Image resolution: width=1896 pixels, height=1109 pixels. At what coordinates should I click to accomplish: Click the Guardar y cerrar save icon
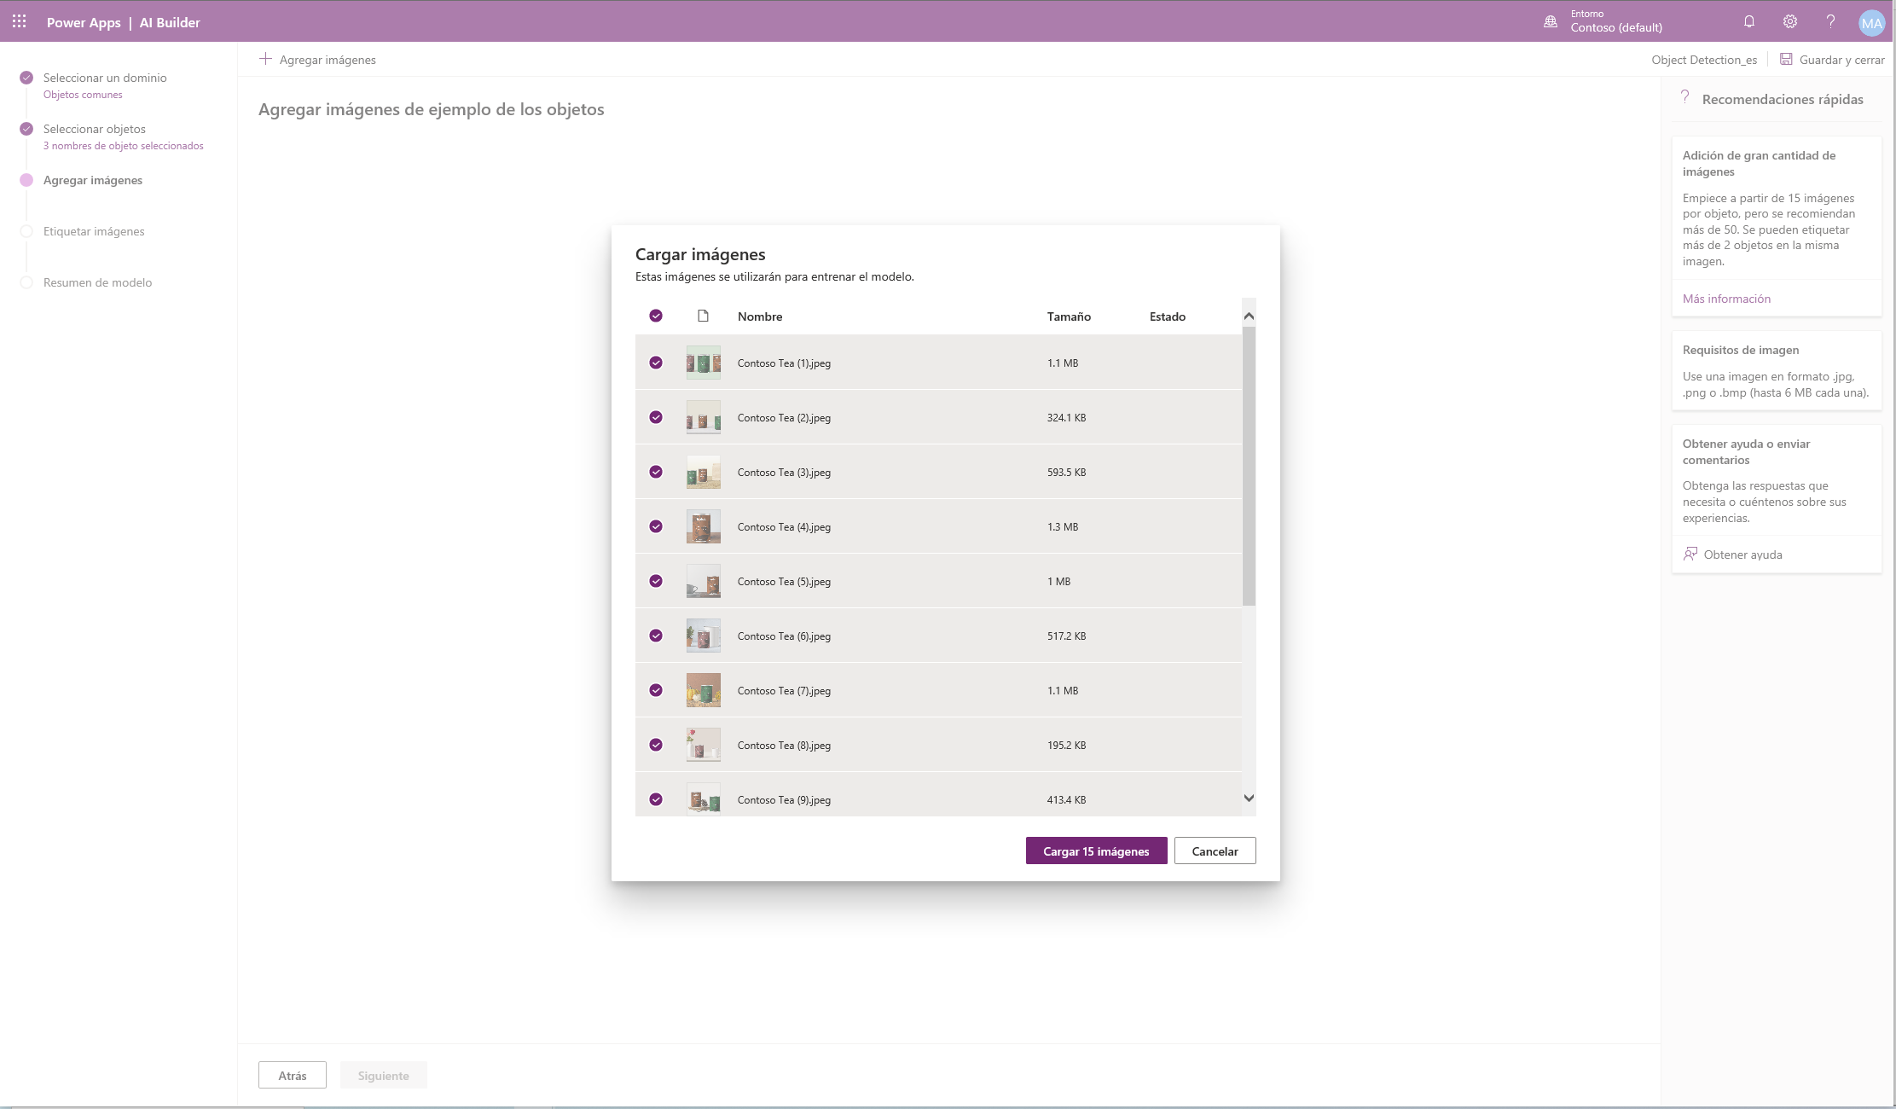tap(1785, 59)
